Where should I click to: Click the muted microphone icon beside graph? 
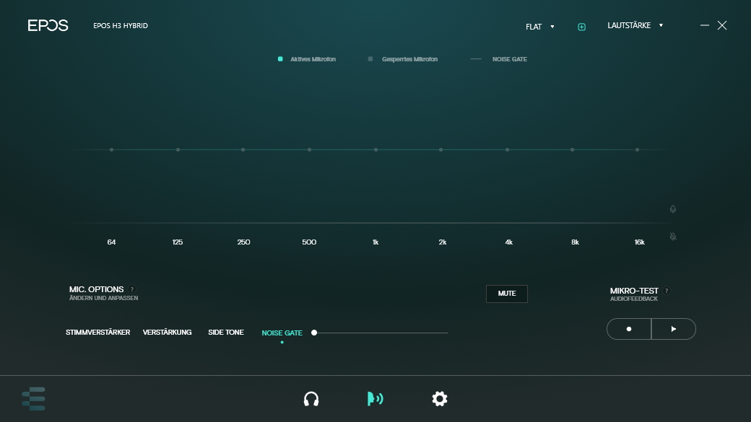click(x=673, y=237)
